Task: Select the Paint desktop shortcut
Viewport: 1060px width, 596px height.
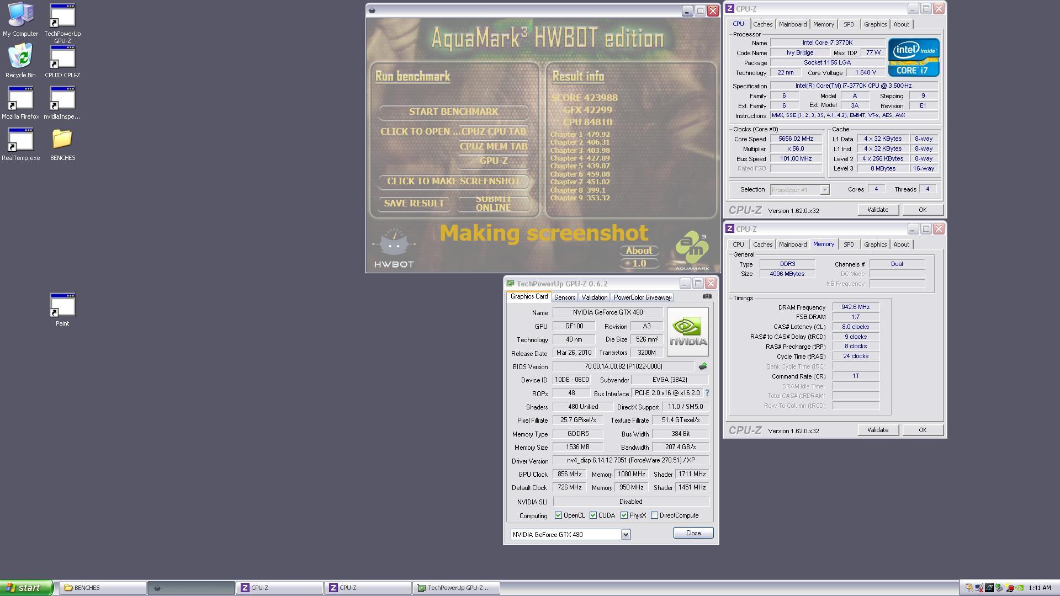Action: pos(62,309)
